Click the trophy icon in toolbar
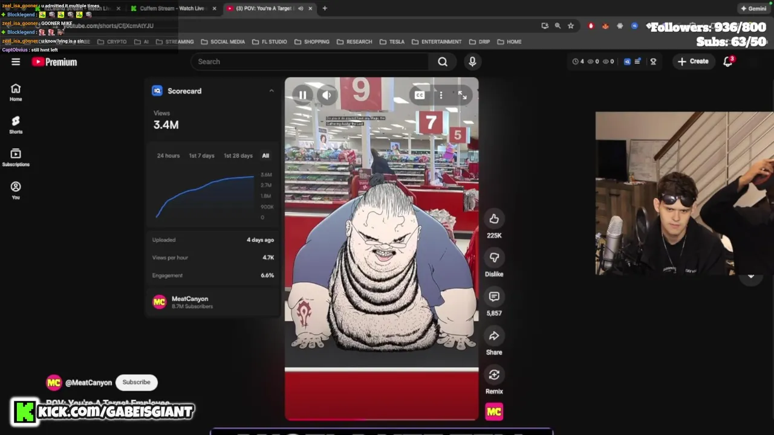The height and width of the screenshot is (435, 774). click(x=653, y=61)
